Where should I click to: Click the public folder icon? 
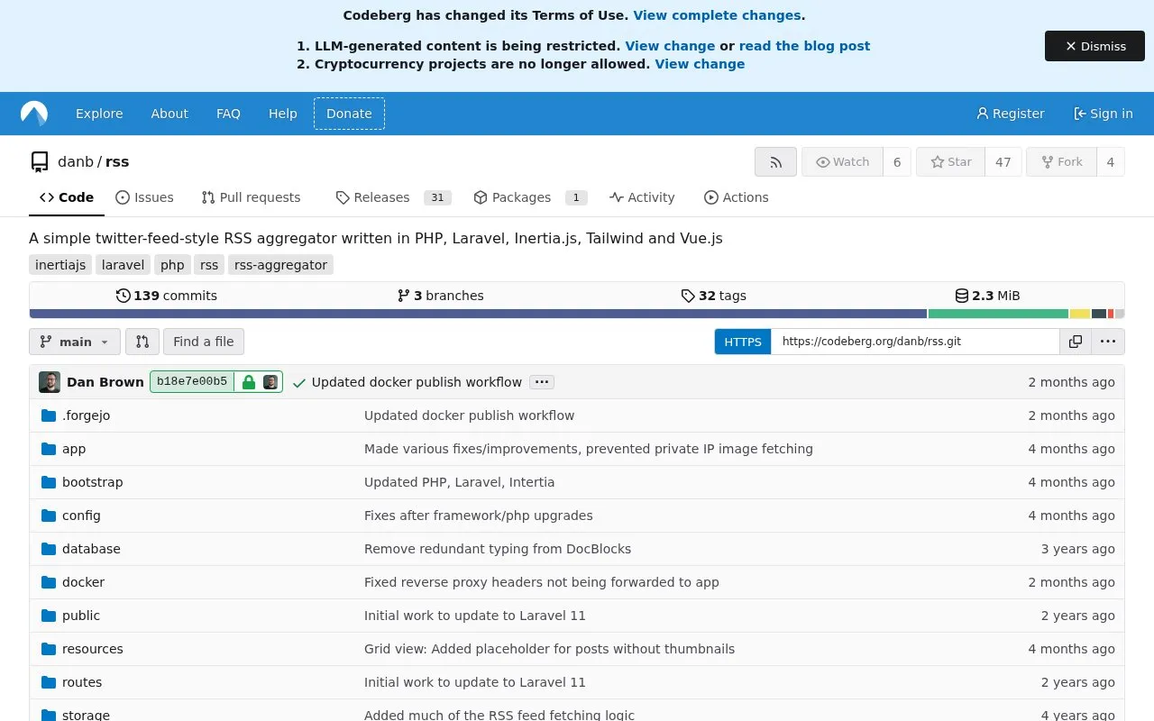point(49,616)
